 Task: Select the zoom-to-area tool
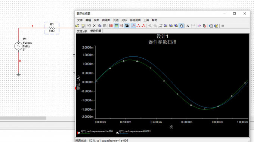[160, 26]
